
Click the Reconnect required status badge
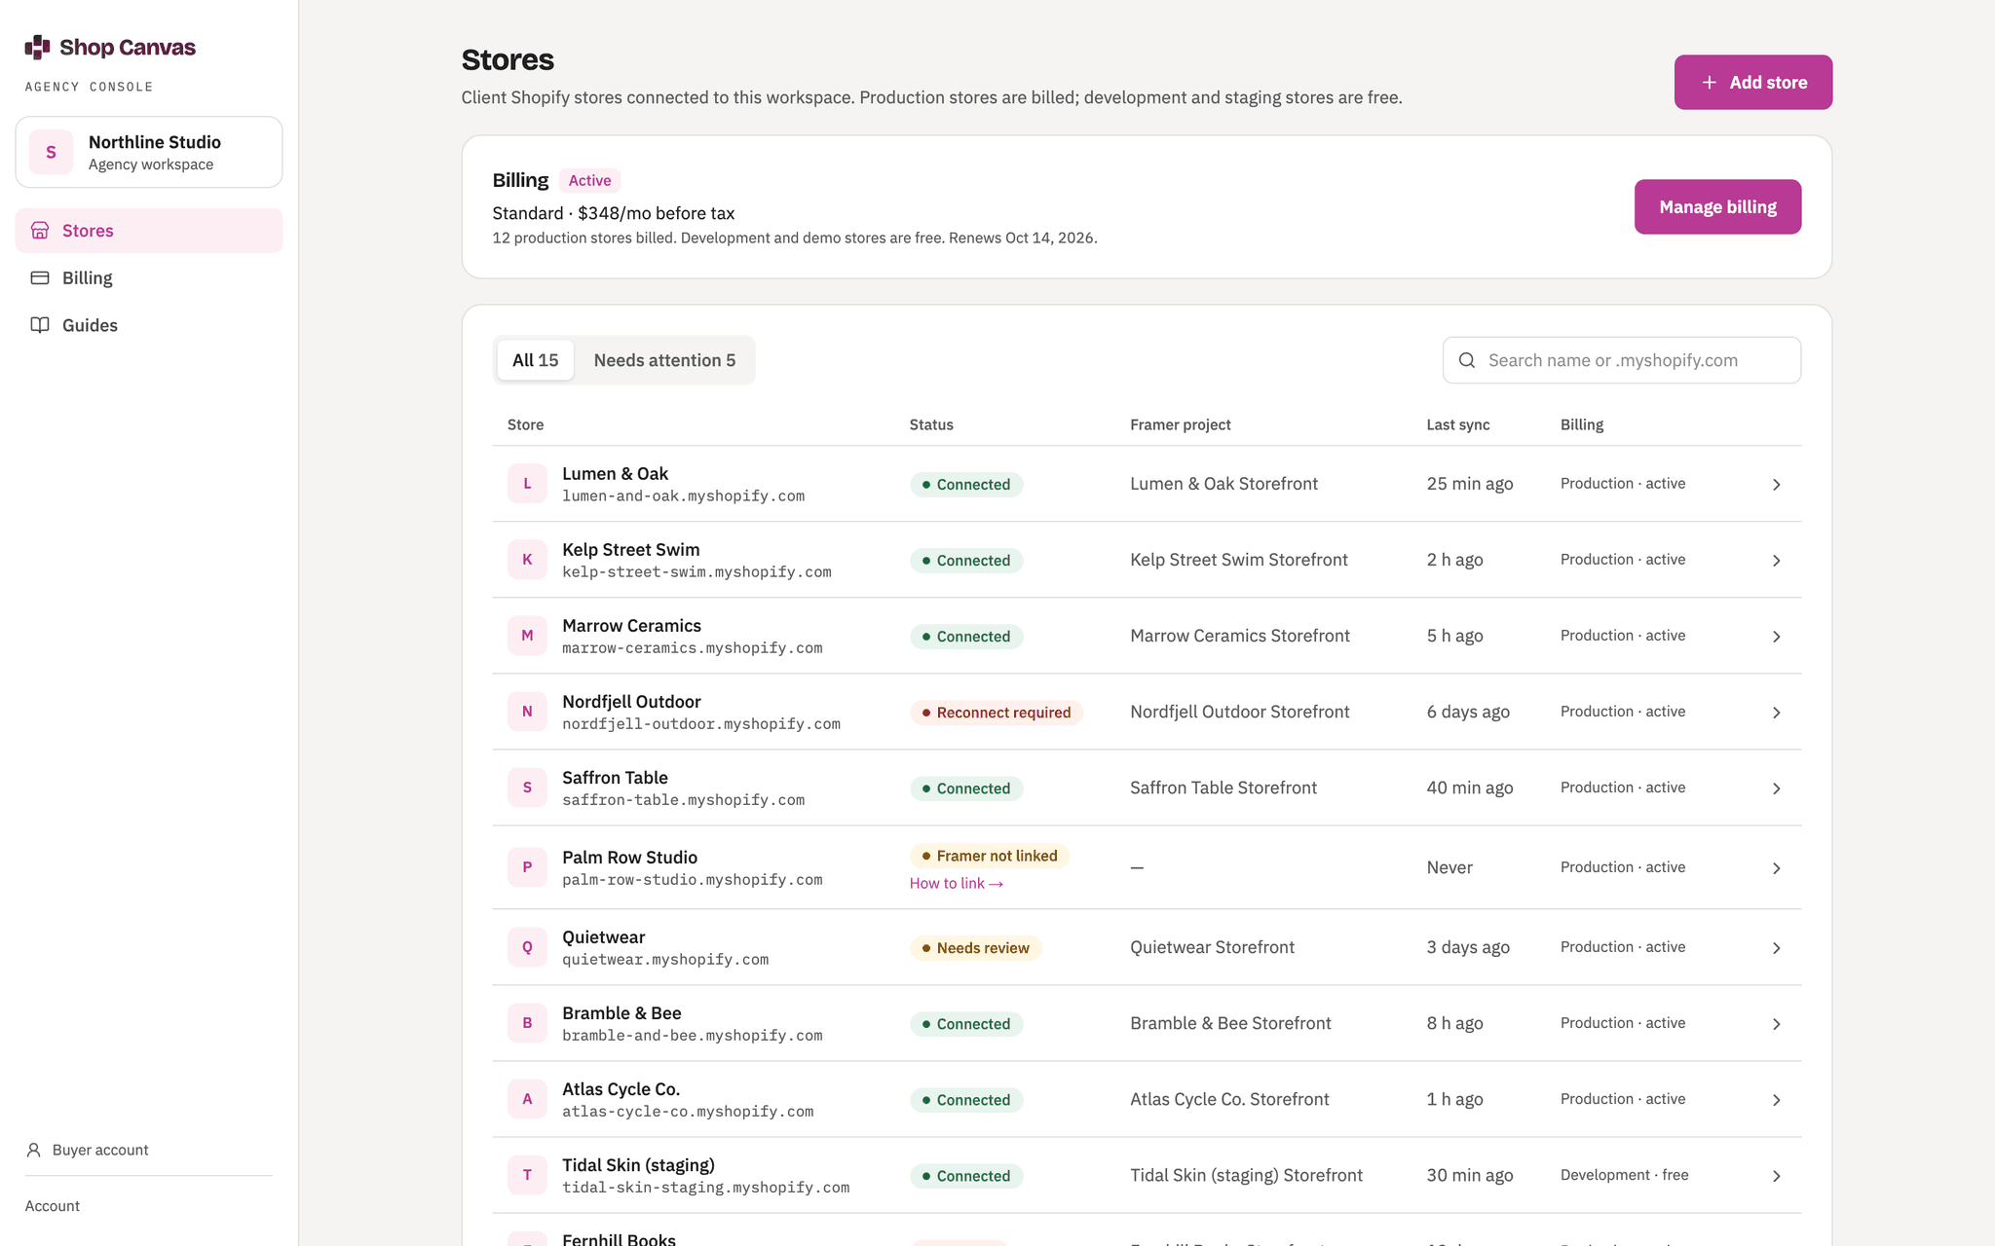point(996,713)
